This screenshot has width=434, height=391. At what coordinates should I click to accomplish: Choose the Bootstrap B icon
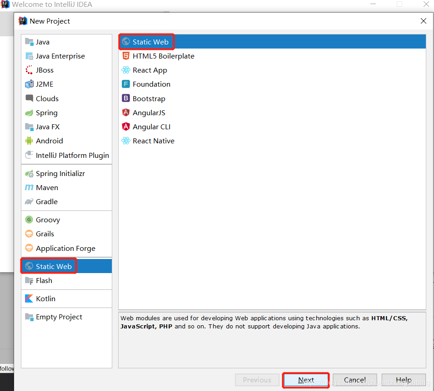click(x=126, y=98)
